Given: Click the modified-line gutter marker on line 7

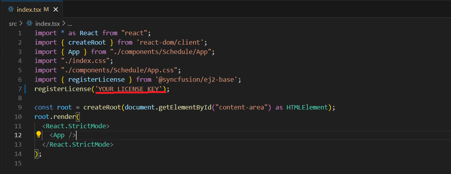Looking at the screenshot, I should coord(25,89).
